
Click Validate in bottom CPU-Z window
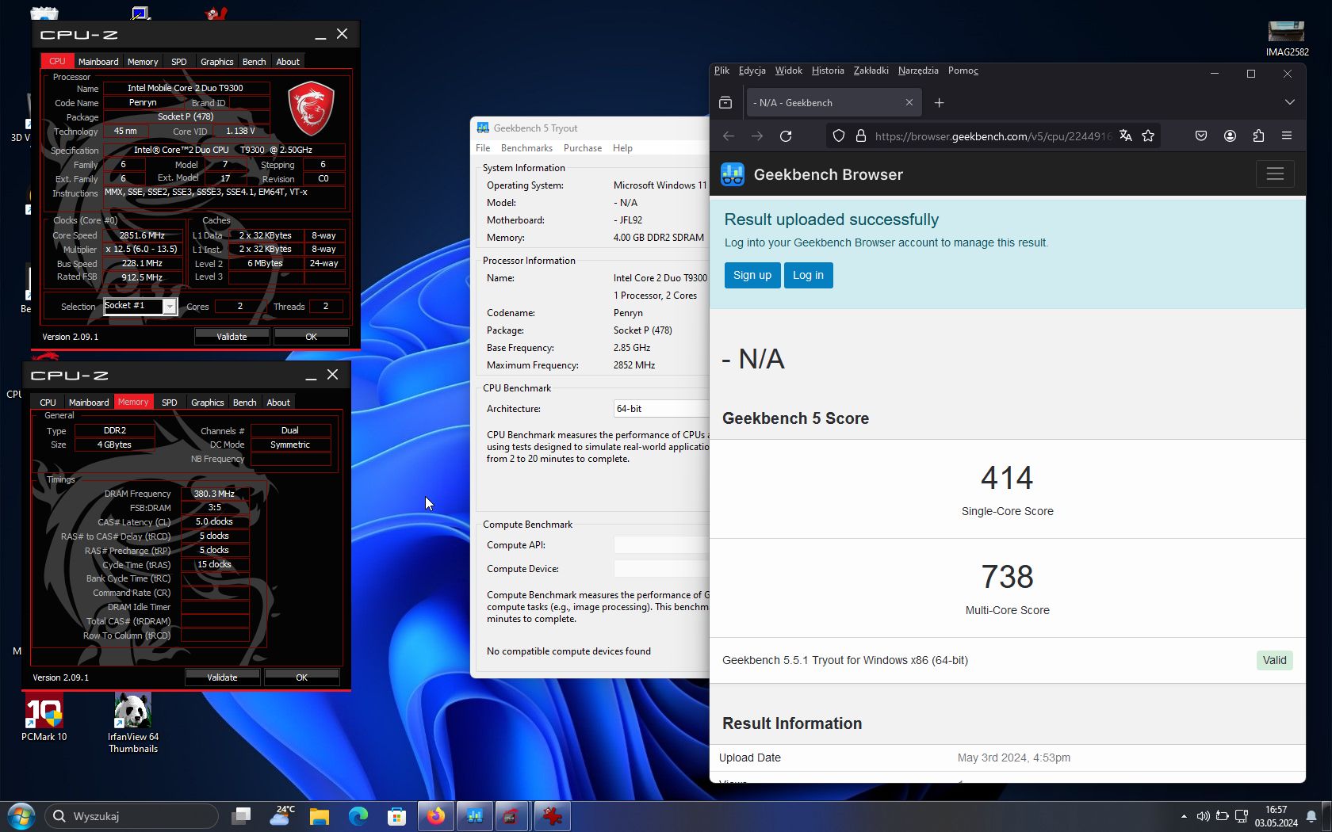[x=222, y=677]
